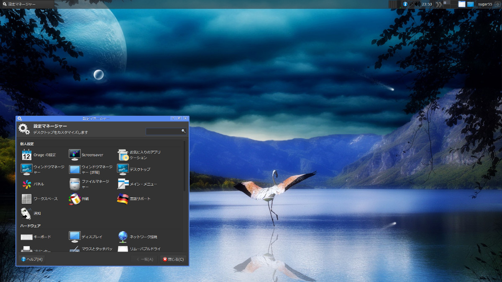Open the window menu icon in the title bar

(x=20, y=119)
